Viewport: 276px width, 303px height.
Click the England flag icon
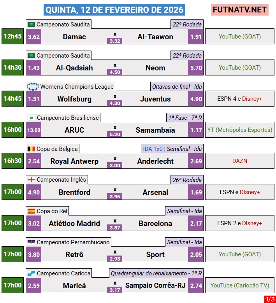[x=31, y=180]
